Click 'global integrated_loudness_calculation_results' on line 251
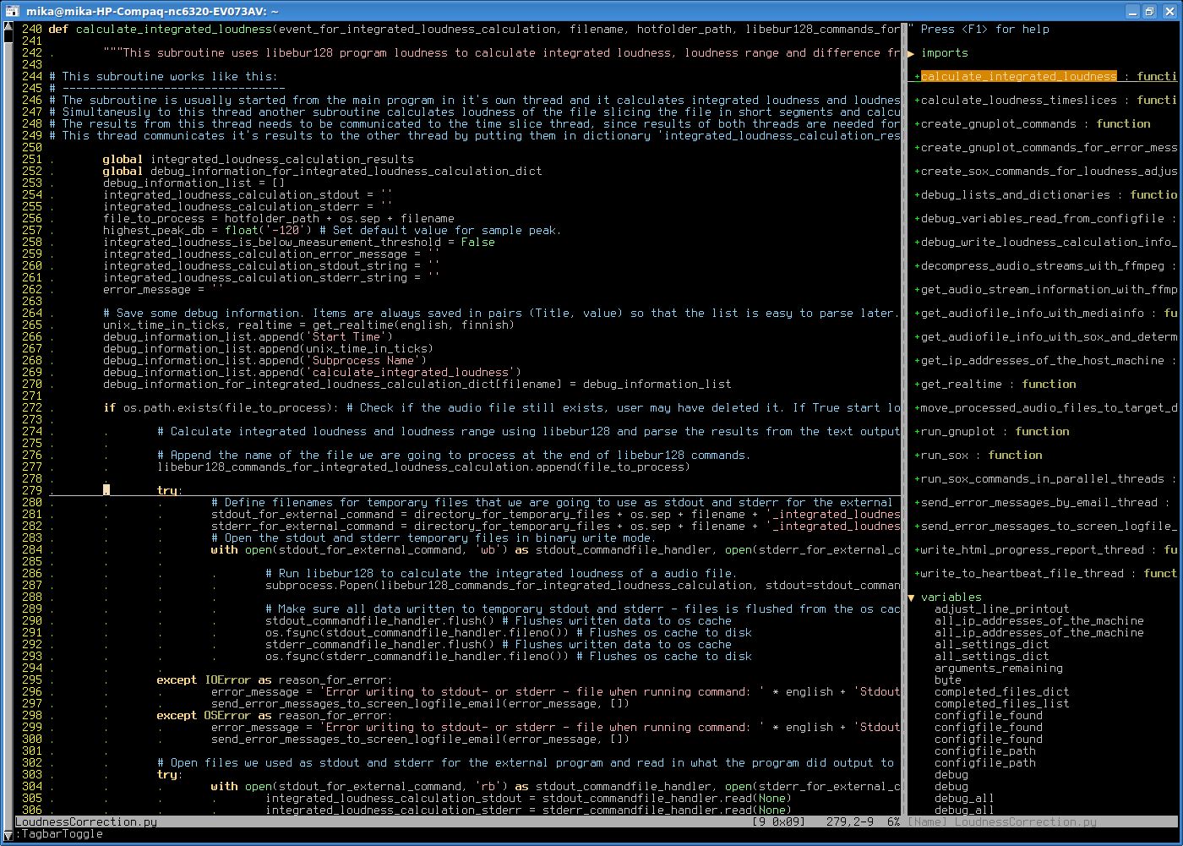The height and width of the screenshot is (846, 1183). pyautogui.click(x=259, y=160)
